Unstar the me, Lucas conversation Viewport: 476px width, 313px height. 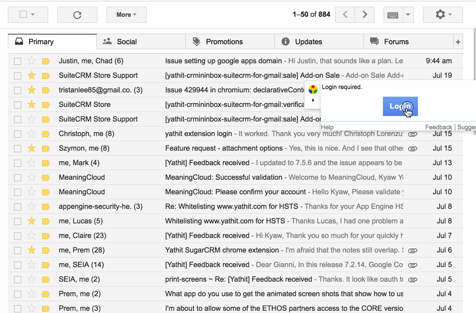tap(31, 221)
